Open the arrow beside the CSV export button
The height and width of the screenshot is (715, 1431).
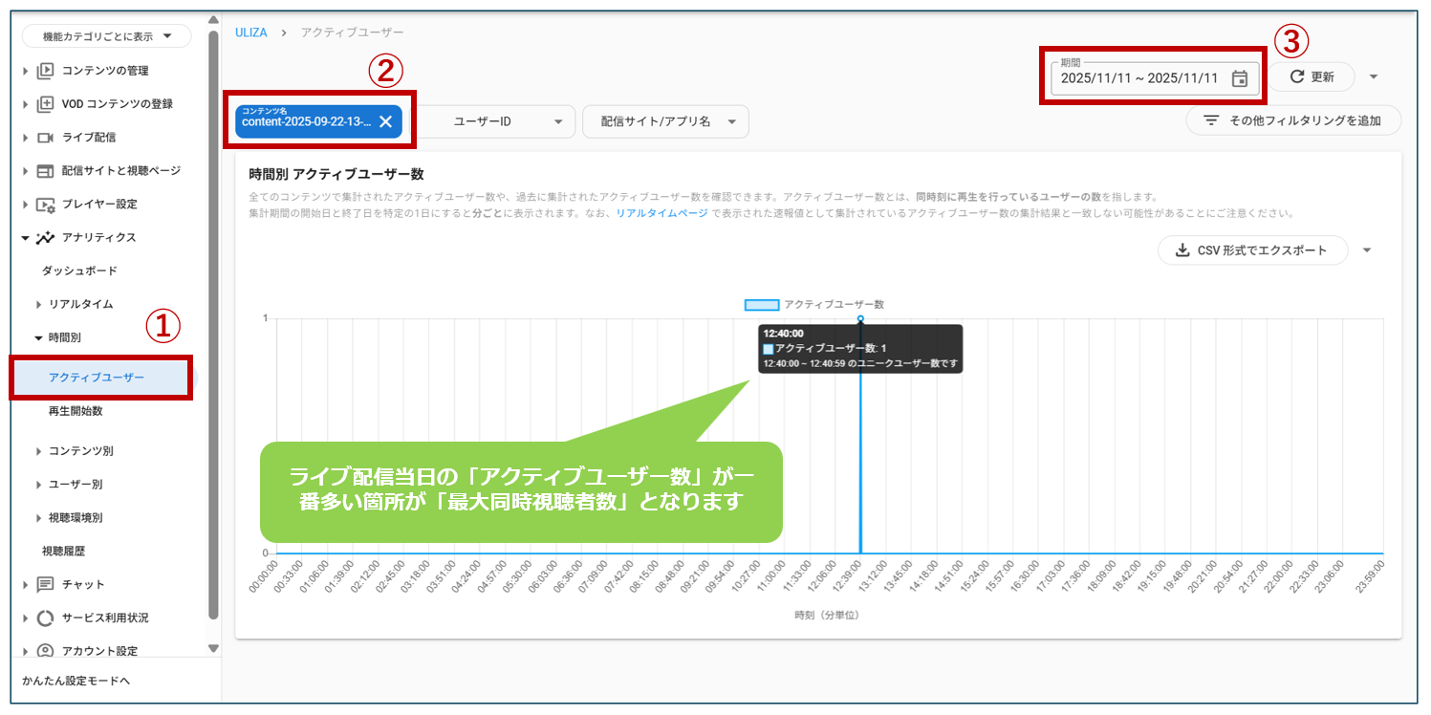1366,250
